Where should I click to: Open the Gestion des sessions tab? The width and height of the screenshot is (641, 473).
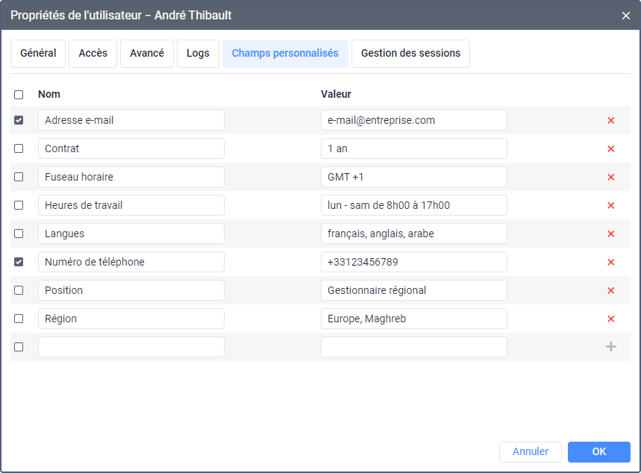pyautogui.click(x=410, y=54)
